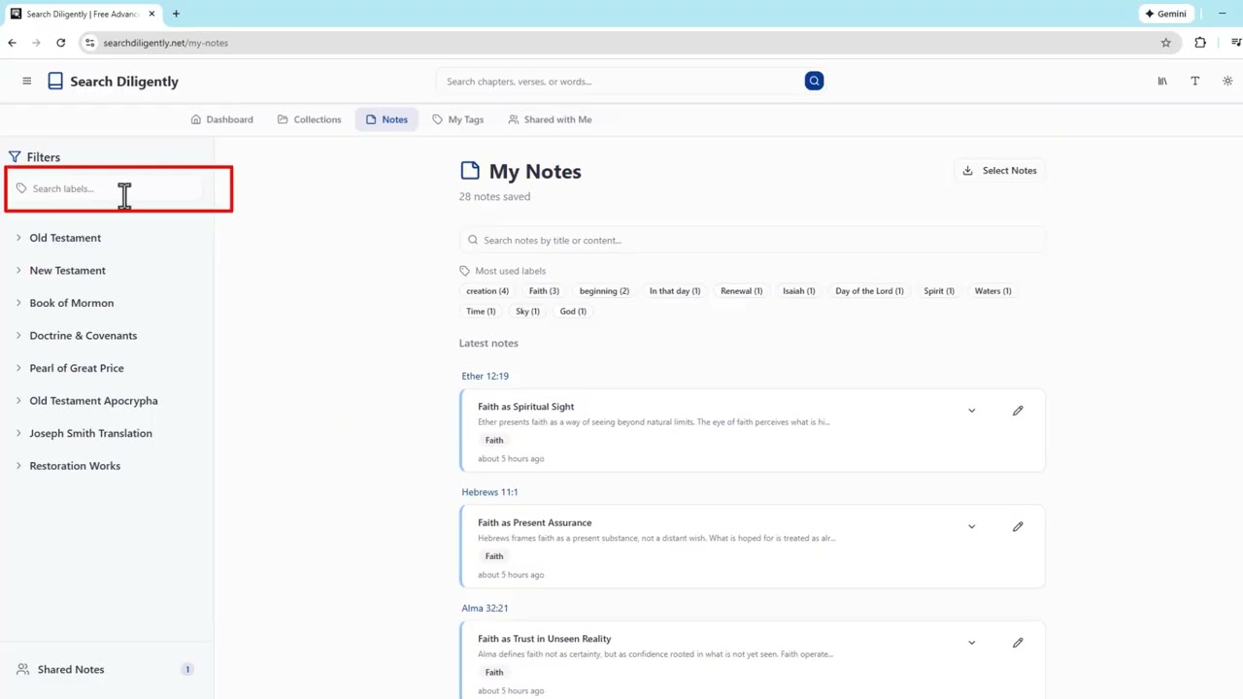Open browser extensions puzzle icon

1200,43
